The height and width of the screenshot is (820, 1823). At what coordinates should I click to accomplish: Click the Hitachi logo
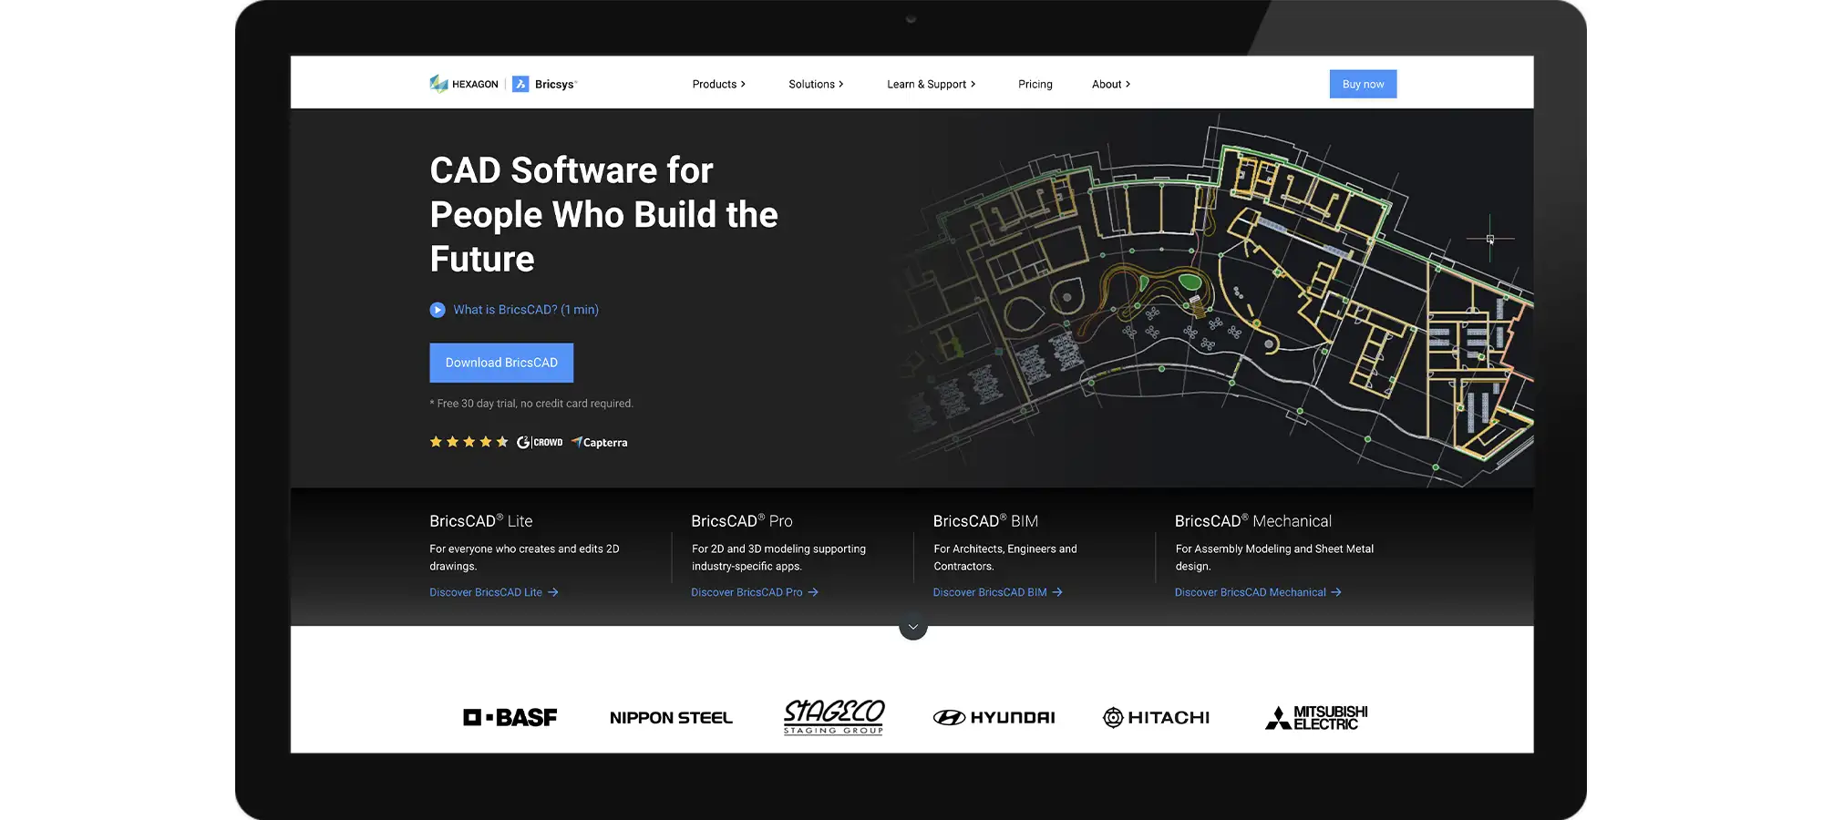(1156, 718)
